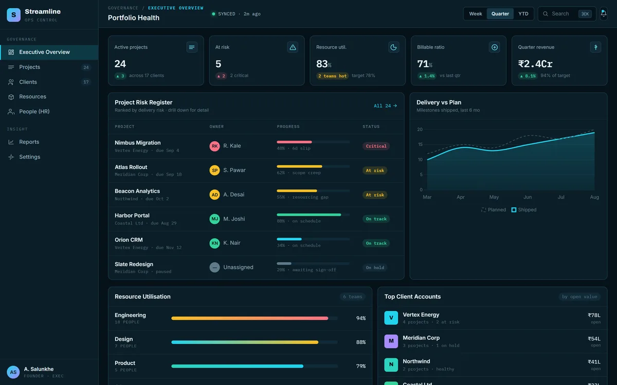Click the RK avatar for R. Kale
Image resolution: width=617 pixels, height=385 pixels.
tap(214, 146)
